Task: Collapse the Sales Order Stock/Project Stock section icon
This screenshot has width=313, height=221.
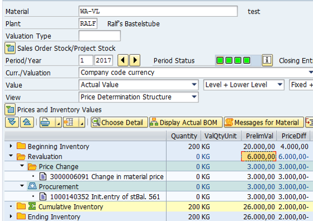Action: coord(10,48)
